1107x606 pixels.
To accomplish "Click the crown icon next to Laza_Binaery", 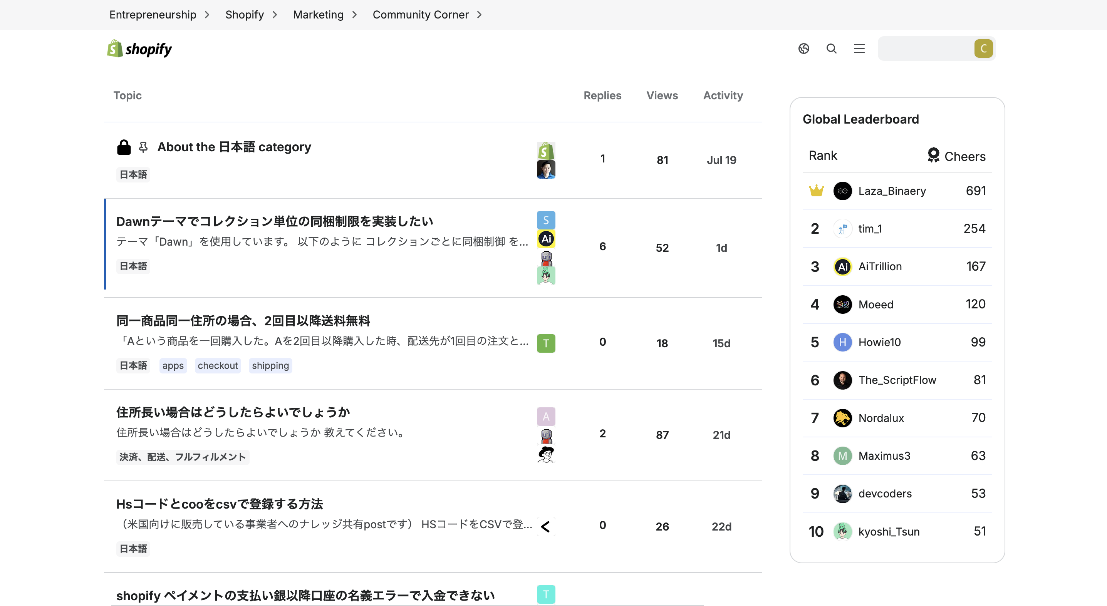I will [x=816, y=191].
